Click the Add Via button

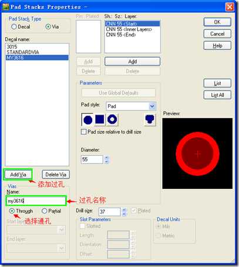[18, 175]
